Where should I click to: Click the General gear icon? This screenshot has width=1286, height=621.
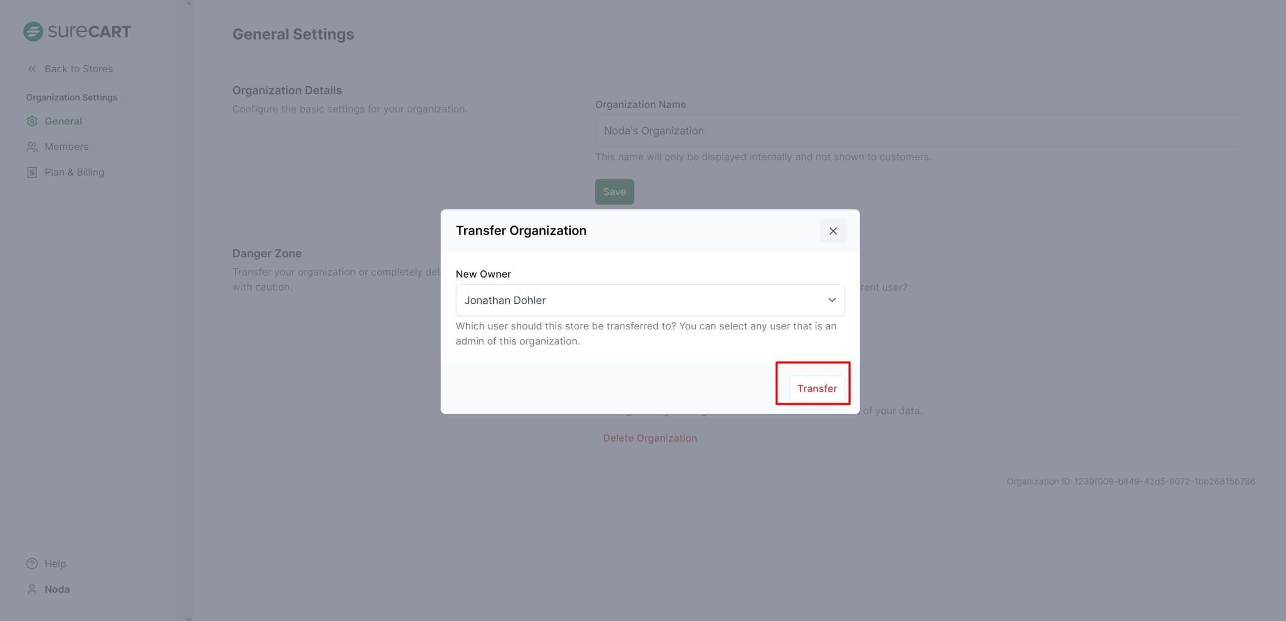32,121
